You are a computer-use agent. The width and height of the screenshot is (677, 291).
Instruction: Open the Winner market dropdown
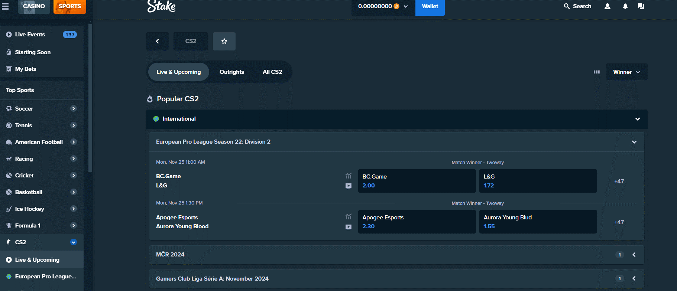[x=627, y=72]
